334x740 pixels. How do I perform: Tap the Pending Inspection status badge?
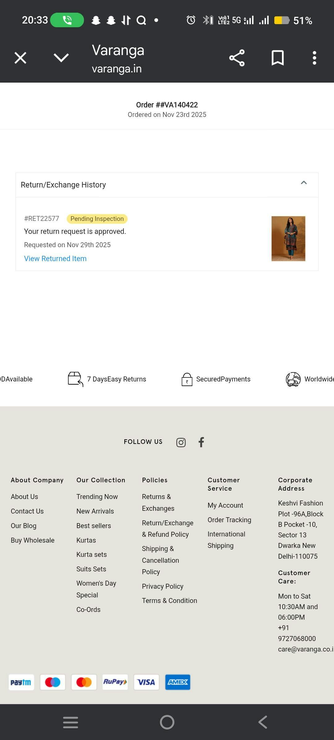[x=97, y=219]
